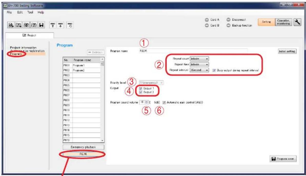
Task: Toggle Automatic gain control (AGC) checkbox
Action: tap(164, 102)
